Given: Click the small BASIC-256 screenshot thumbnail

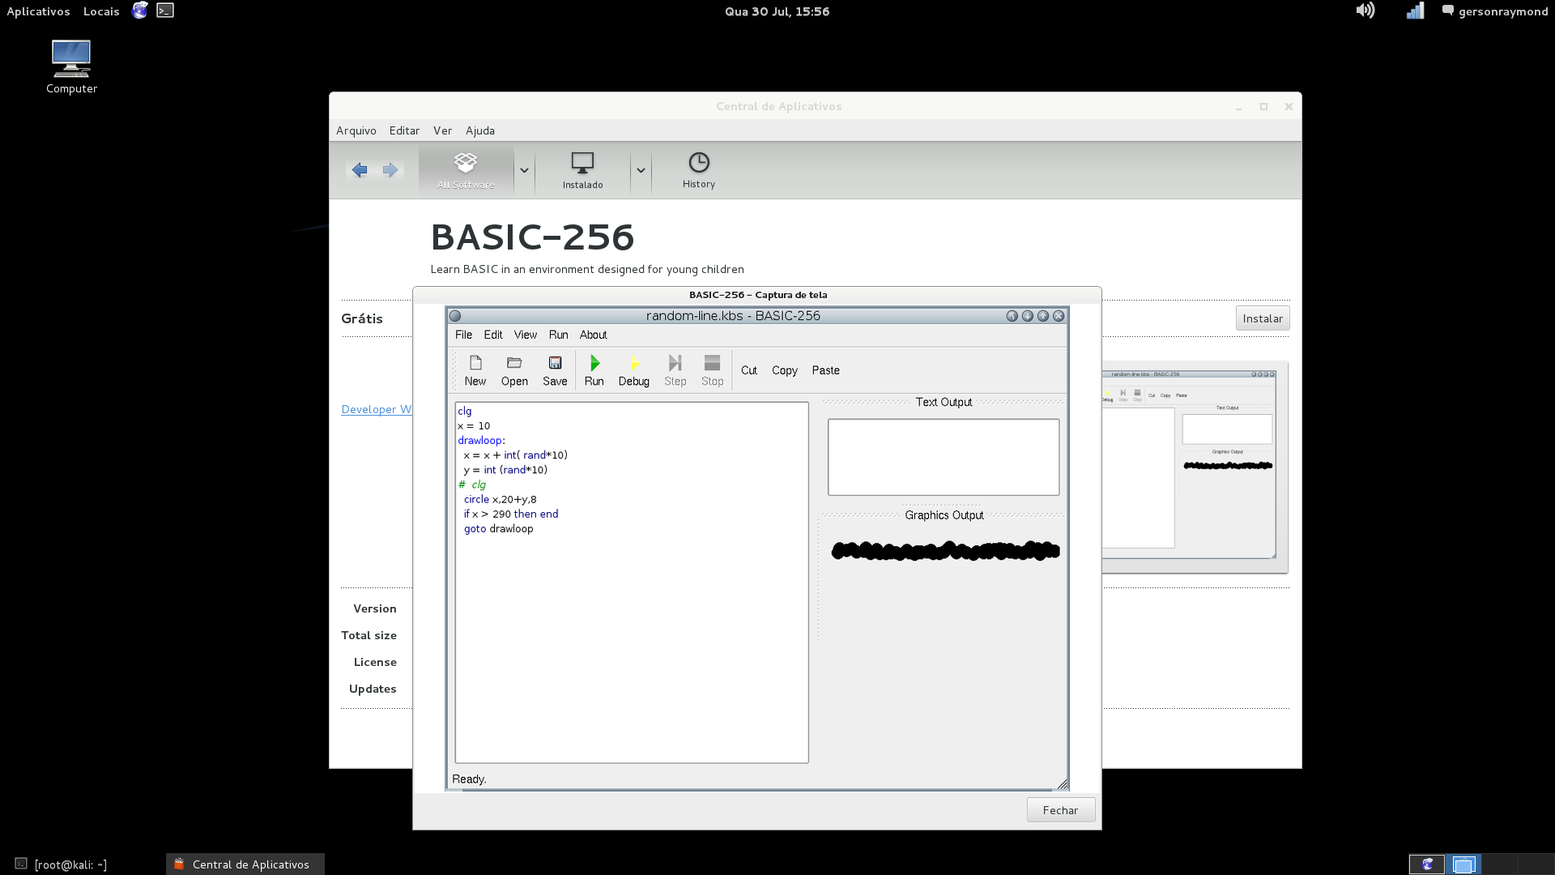Looking at the screenshot, I should tap(1195, 467).
